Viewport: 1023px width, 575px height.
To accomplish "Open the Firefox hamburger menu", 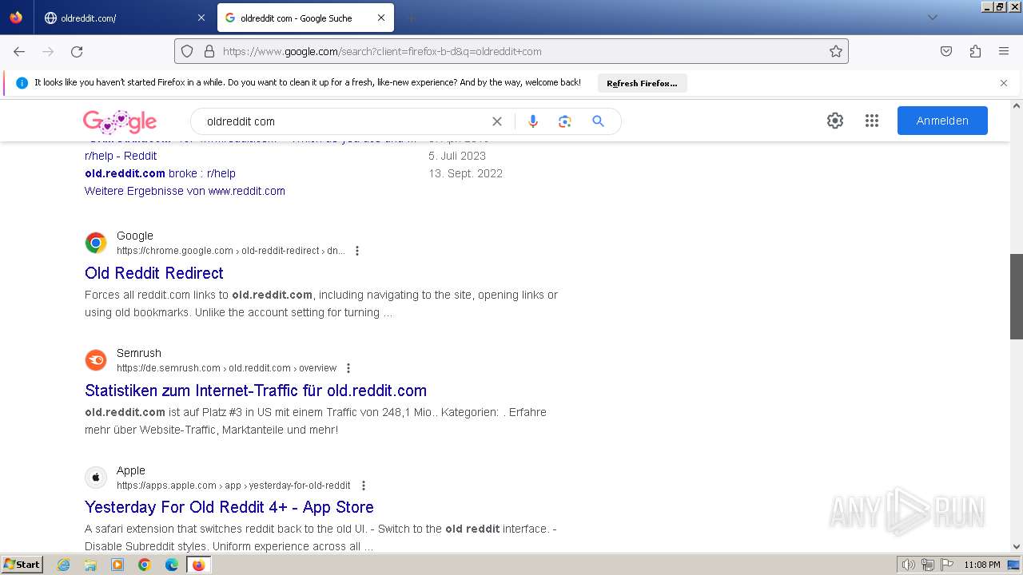I will point(1004,51).
